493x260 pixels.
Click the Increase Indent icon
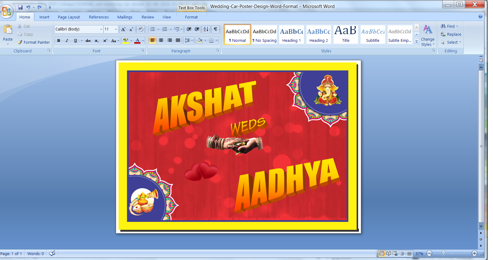click(x=197, y=29)
